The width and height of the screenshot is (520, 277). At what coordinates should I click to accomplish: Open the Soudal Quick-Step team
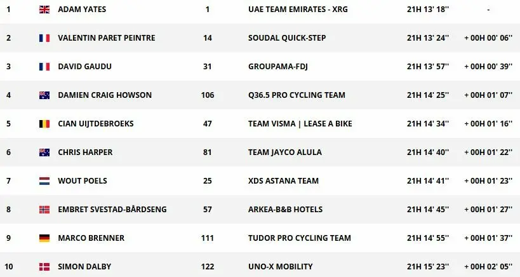(x=287, y=38)
